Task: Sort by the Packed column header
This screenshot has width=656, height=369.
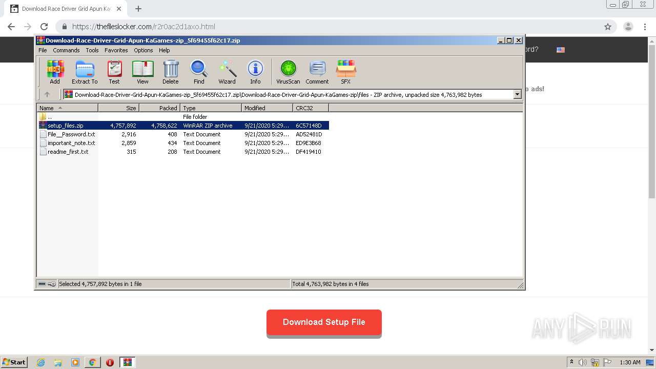Action: 159,108
